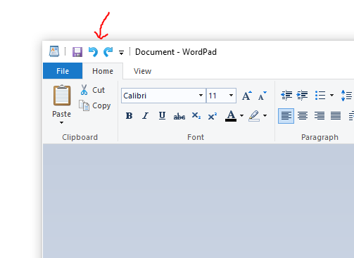
Task: Expand the Paste options arrow
Action: tap(61, 122)
